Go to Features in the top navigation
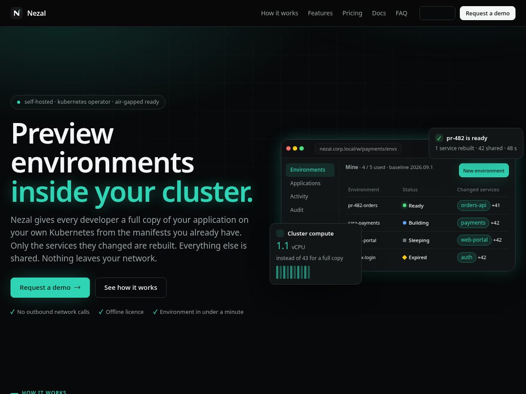Screen dimensions: 526x394 click(x=320, y=13)
